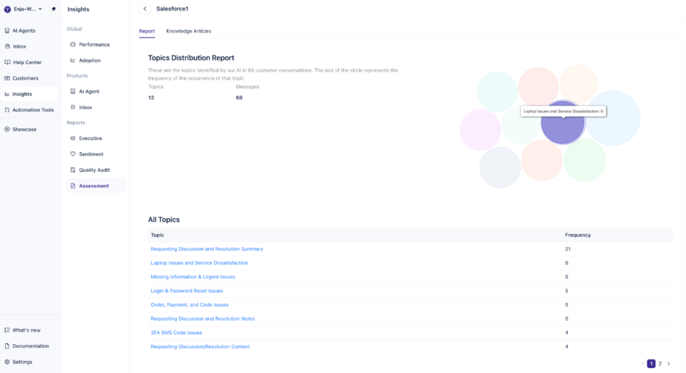
Task: Open Laptop Issues and Service Dissatisfaction topic
Action: pos(199,262)
